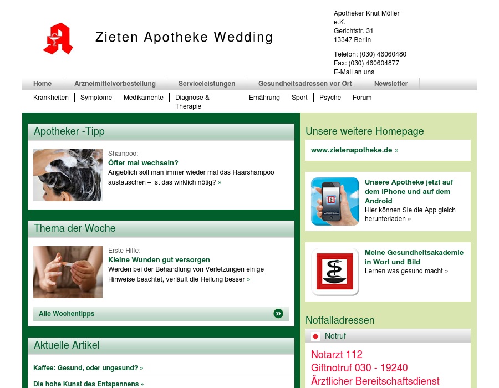This screenshot has width=499, height=388.
Task: Open the wound bandage hands thumbnail
Action: click(68, 272)
